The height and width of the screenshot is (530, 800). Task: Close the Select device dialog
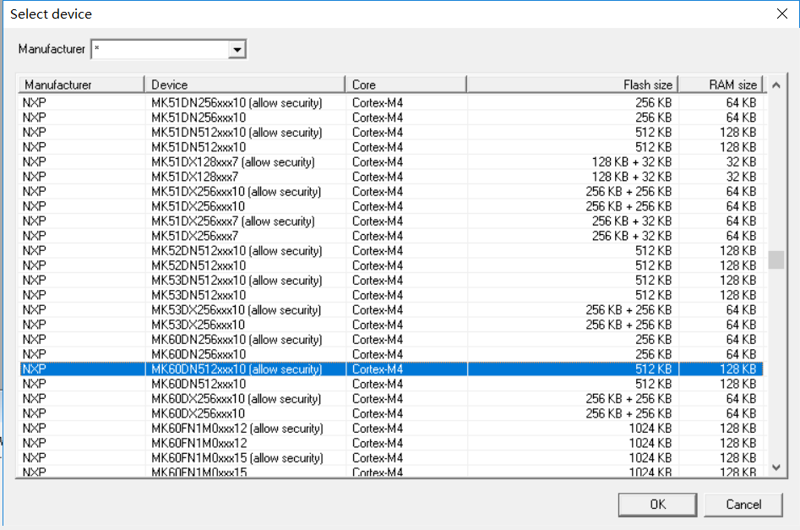782,14
